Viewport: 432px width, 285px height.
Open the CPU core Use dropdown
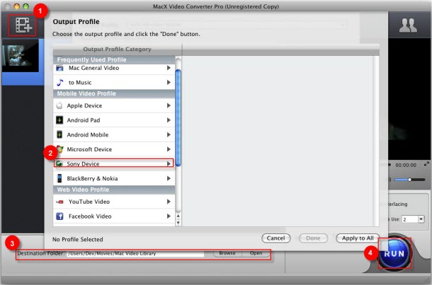pyautogui.click(x=421, y=219)
